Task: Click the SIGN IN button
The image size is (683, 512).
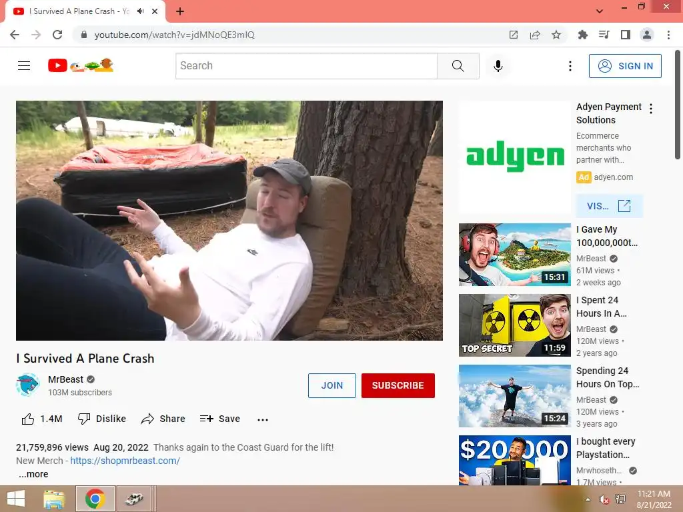Action: coord(625,66)
